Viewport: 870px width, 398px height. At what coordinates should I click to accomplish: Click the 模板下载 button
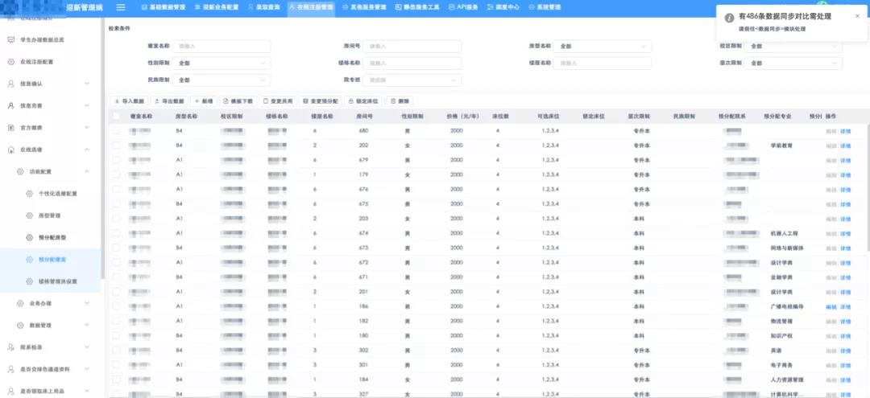coord(238,101)
